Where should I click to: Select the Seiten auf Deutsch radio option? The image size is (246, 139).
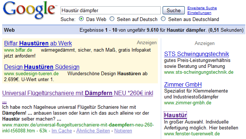tap(112, 19)
